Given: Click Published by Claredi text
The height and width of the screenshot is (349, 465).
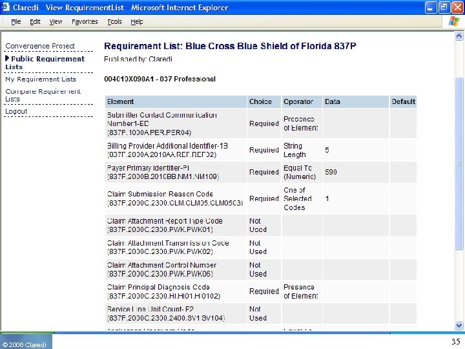Looking at the screenshot, I should (x=138, y=59).
